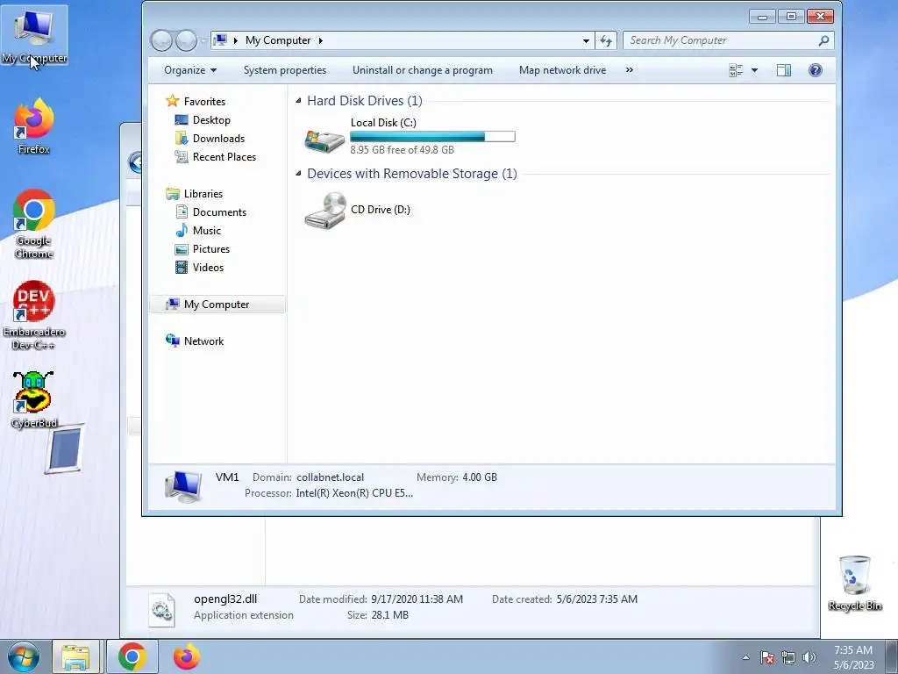Click Map network drive

pos(562,70)
